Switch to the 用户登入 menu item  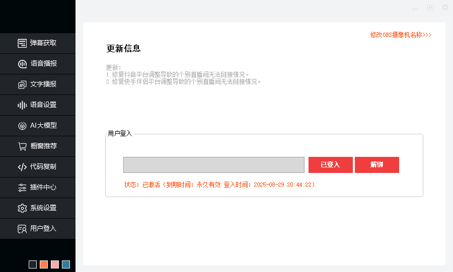[x=43, y=229]
